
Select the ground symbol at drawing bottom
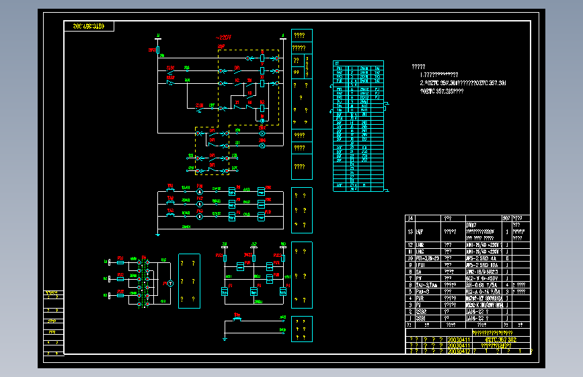pos(225,338)
